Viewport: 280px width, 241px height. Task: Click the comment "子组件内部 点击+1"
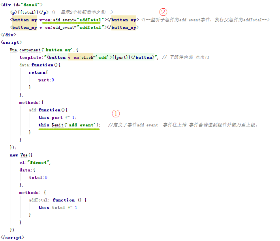coord(186,57)
